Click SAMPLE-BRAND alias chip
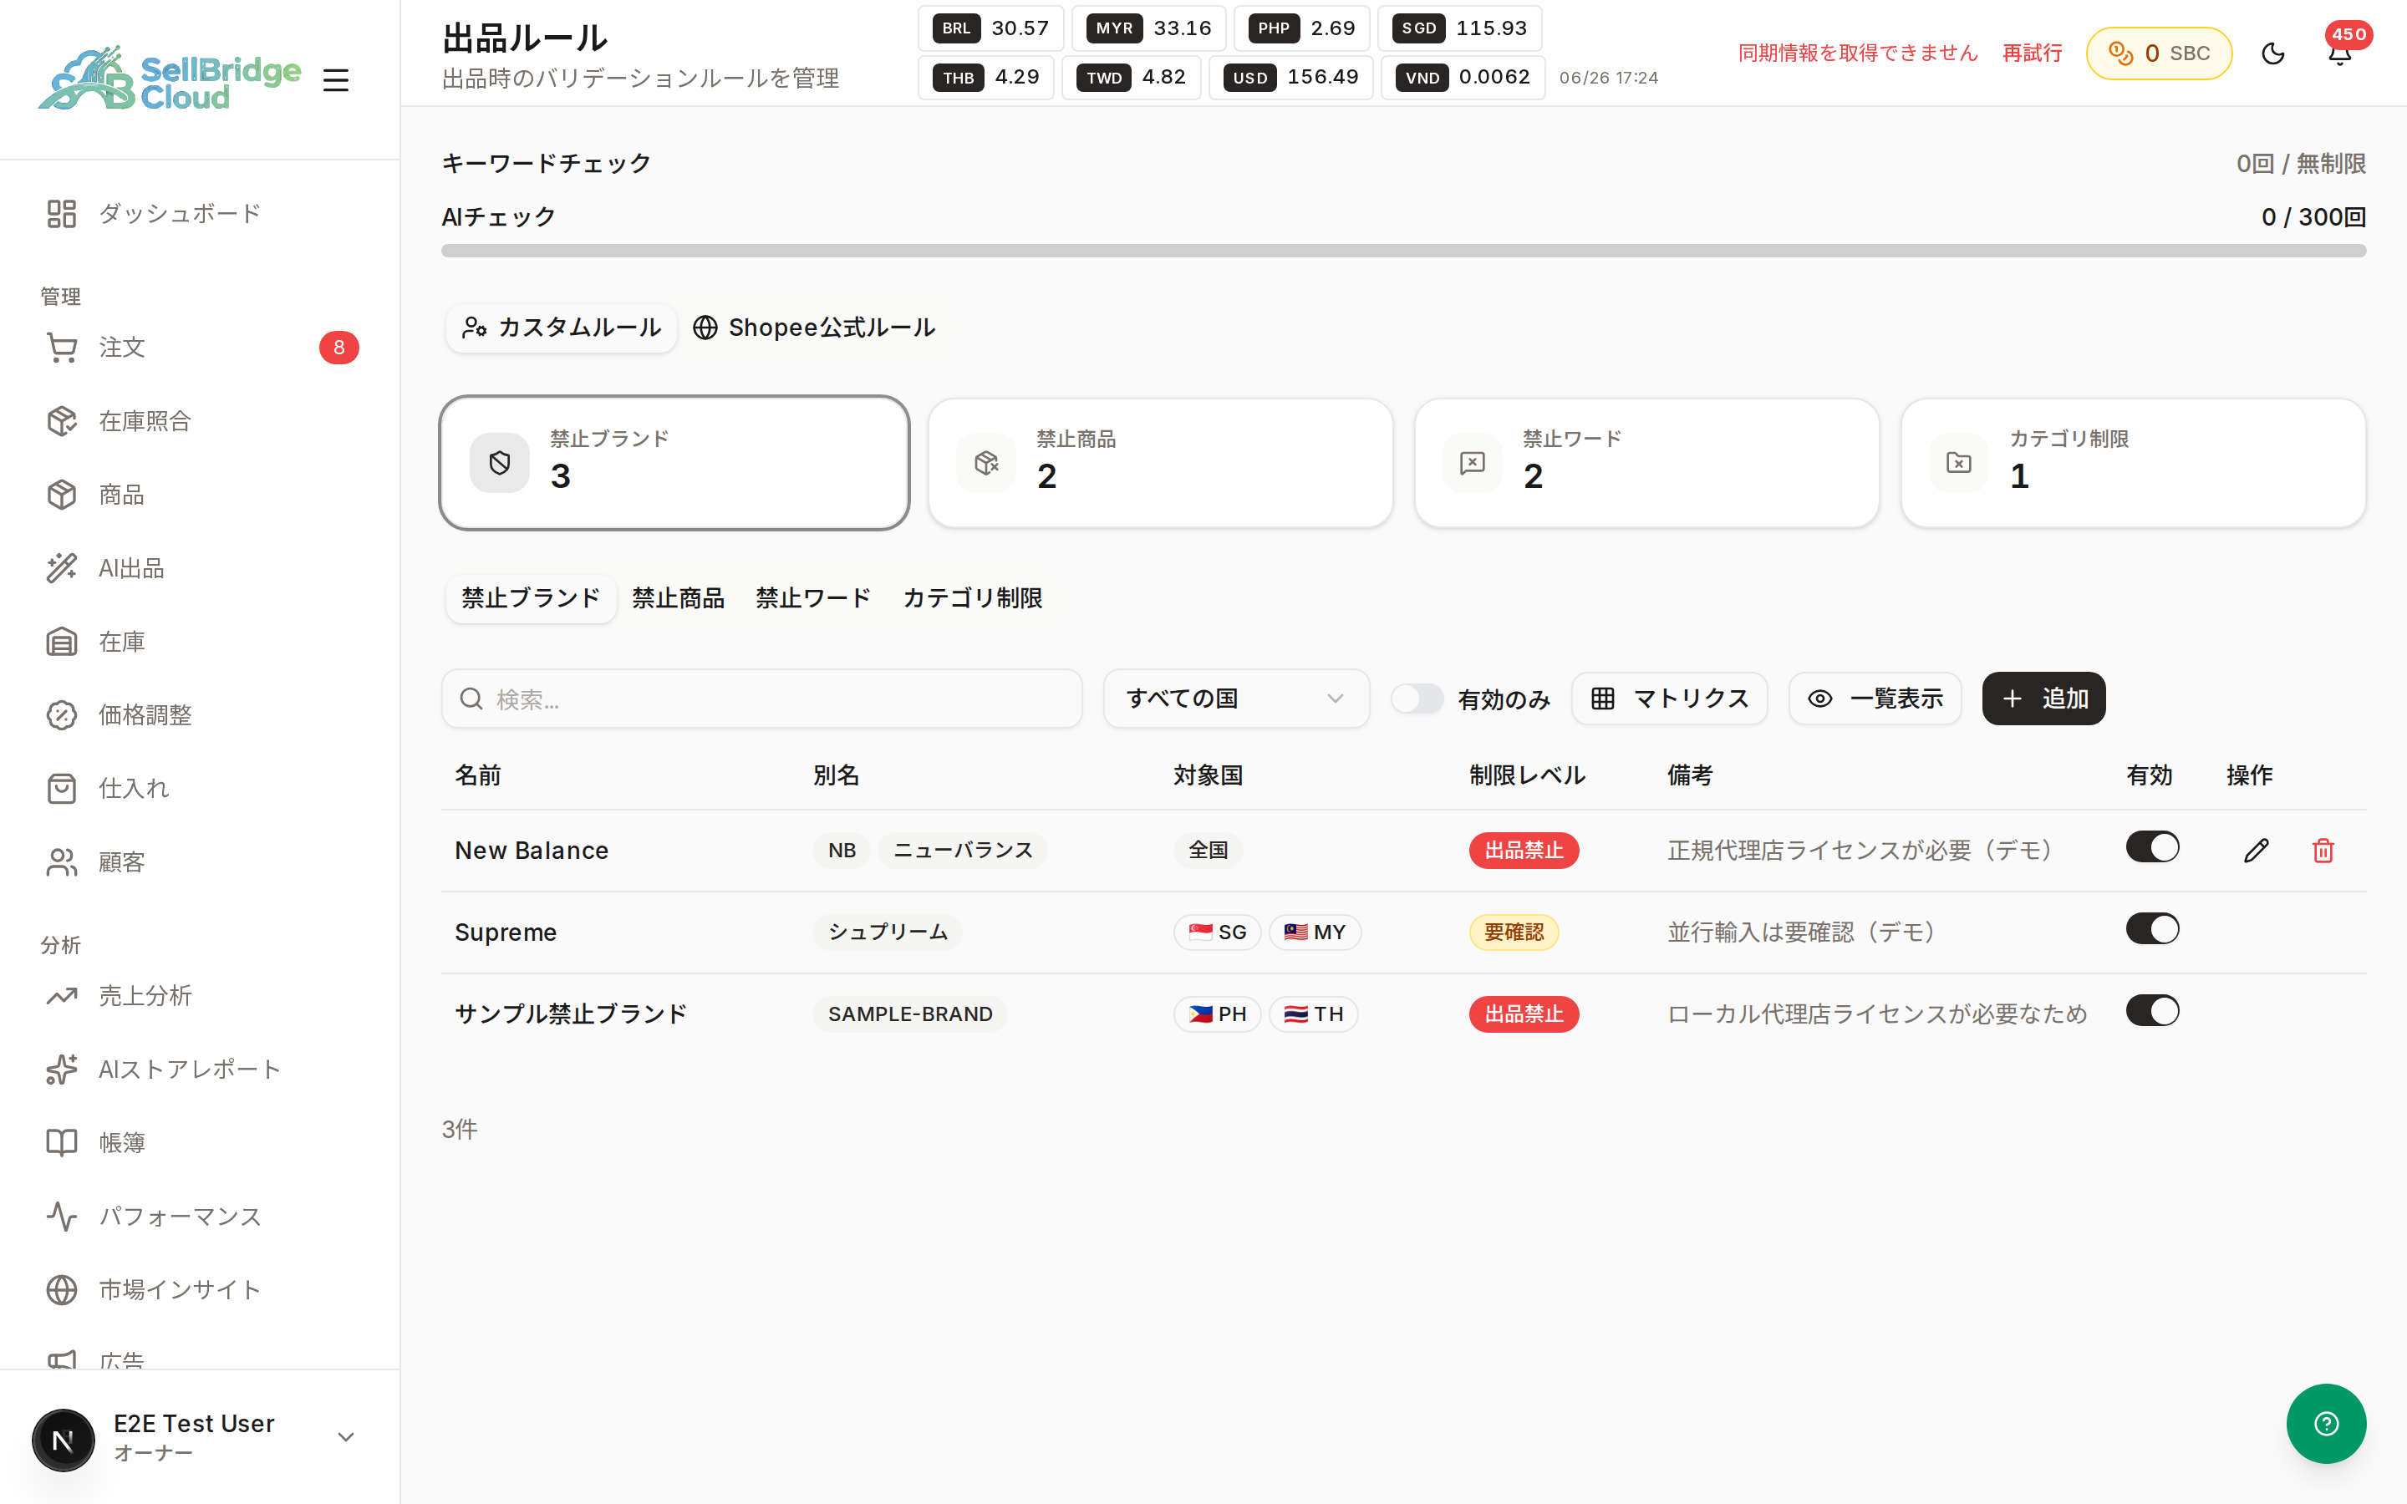 (910, 1014)
